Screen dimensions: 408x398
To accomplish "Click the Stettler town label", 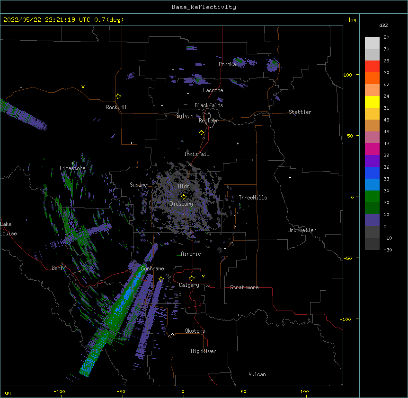I will tap(300, 112).
